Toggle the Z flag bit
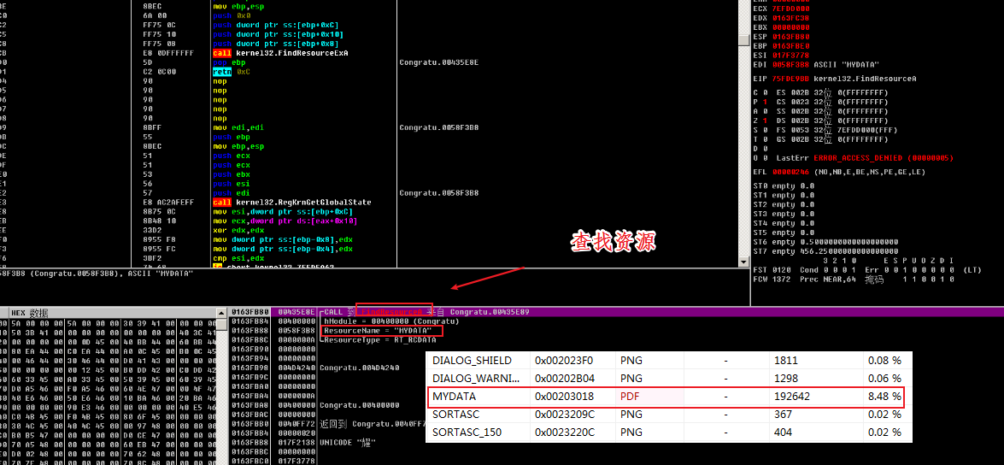This screenshot has height=465, width=1004. click(766, 121)
